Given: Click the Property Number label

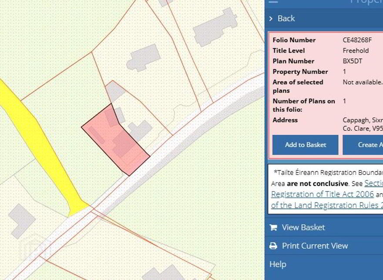Looking at the screenshot, I should tap(300, 72).
